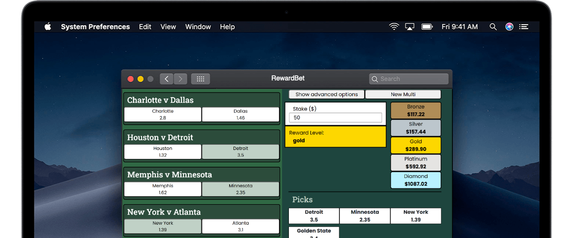Open the Help menu
The image size is (572, 238).
(x=227, y=27)
